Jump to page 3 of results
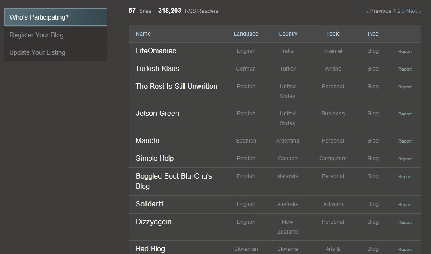The height and width of the screenshot is (254, 431). [403, 11]
